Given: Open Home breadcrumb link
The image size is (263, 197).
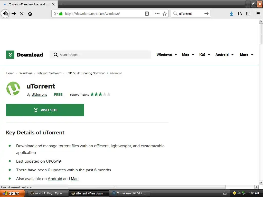Looking at the screenshot, I should [x=10, y=73].
